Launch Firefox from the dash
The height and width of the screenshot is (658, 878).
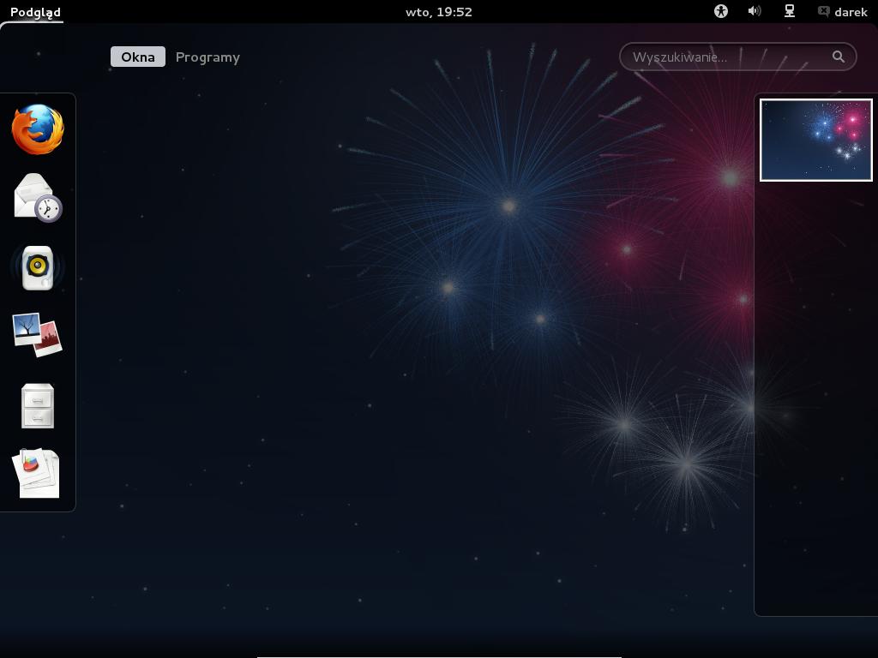tap(38, 129)
